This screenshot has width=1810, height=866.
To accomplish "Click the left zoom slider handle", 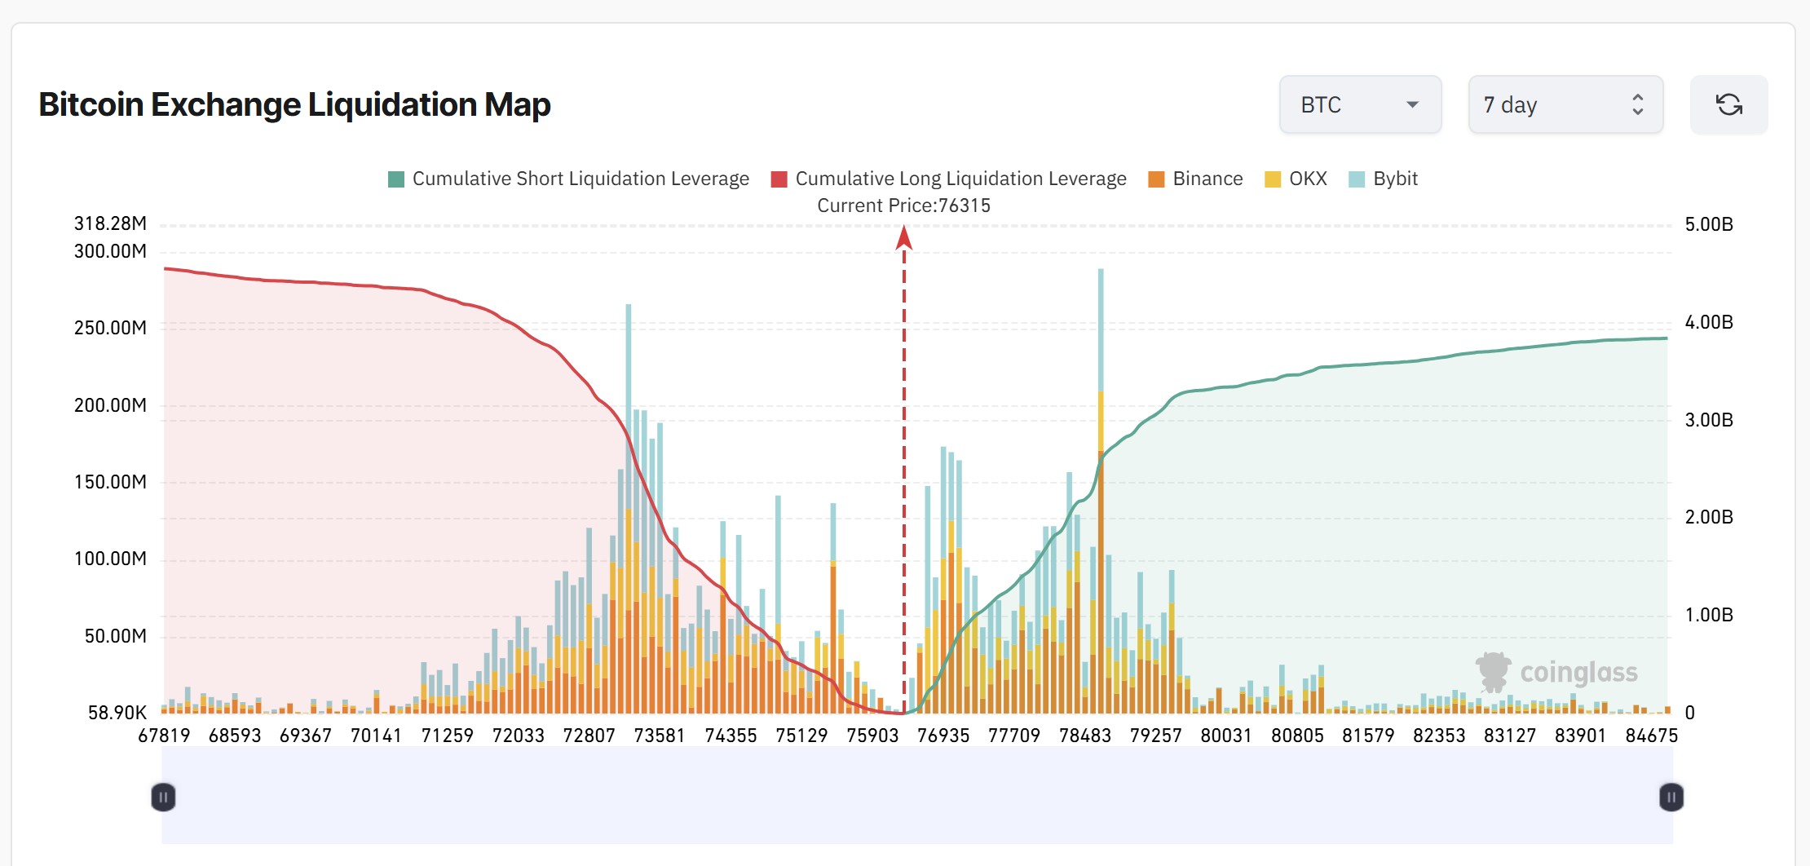I will coord(163,797).
